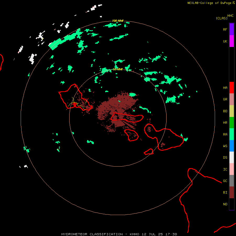Click the BD legend label
This screenshot has width=236, height=236.
(x=225, y=111)
